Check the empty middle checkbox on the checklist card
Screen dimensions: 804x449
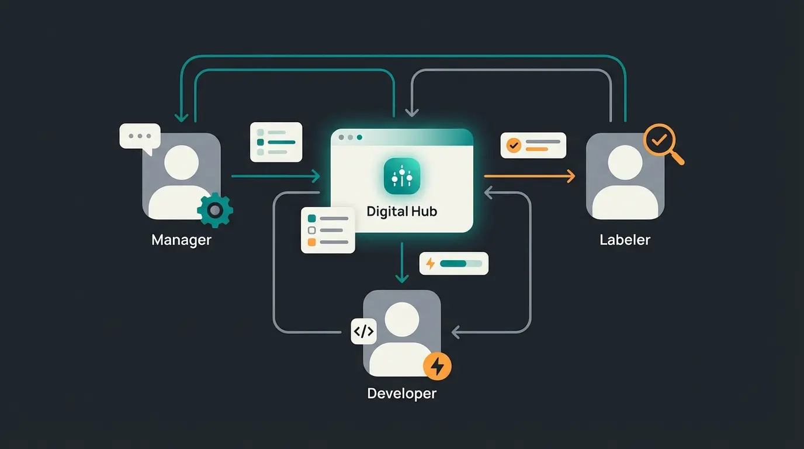pos(311,230)
